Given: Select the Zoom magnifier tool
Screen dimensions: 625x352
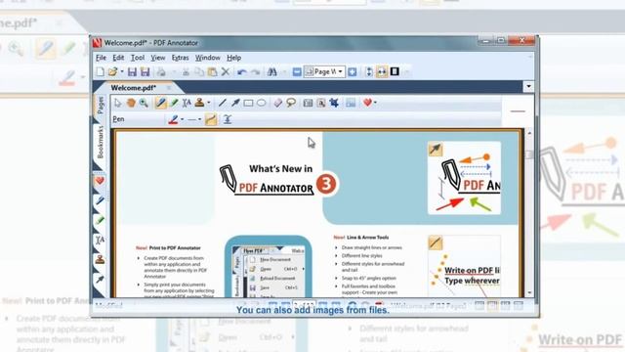Looking at the screenshot, I should 144,103.
